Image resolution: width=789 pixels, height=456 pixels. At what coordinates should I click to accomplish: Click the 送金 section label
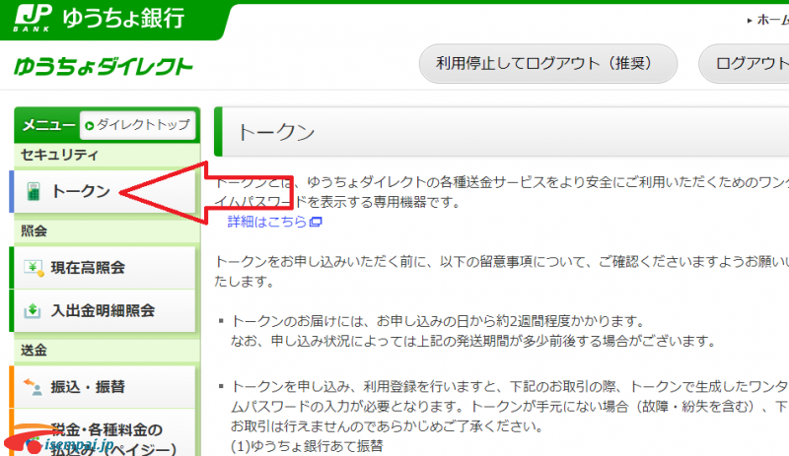[x=34, y=350]
